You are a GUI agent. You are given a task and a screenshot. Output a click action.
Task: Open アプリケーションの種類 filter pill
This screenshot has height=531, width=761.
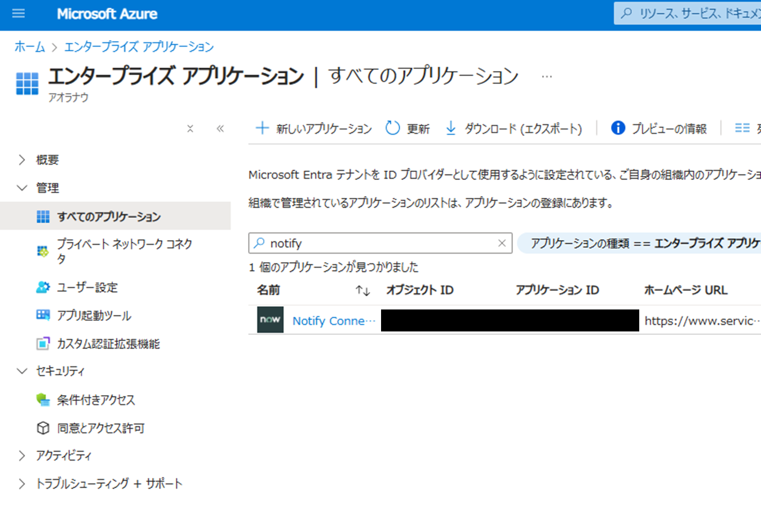639,243
